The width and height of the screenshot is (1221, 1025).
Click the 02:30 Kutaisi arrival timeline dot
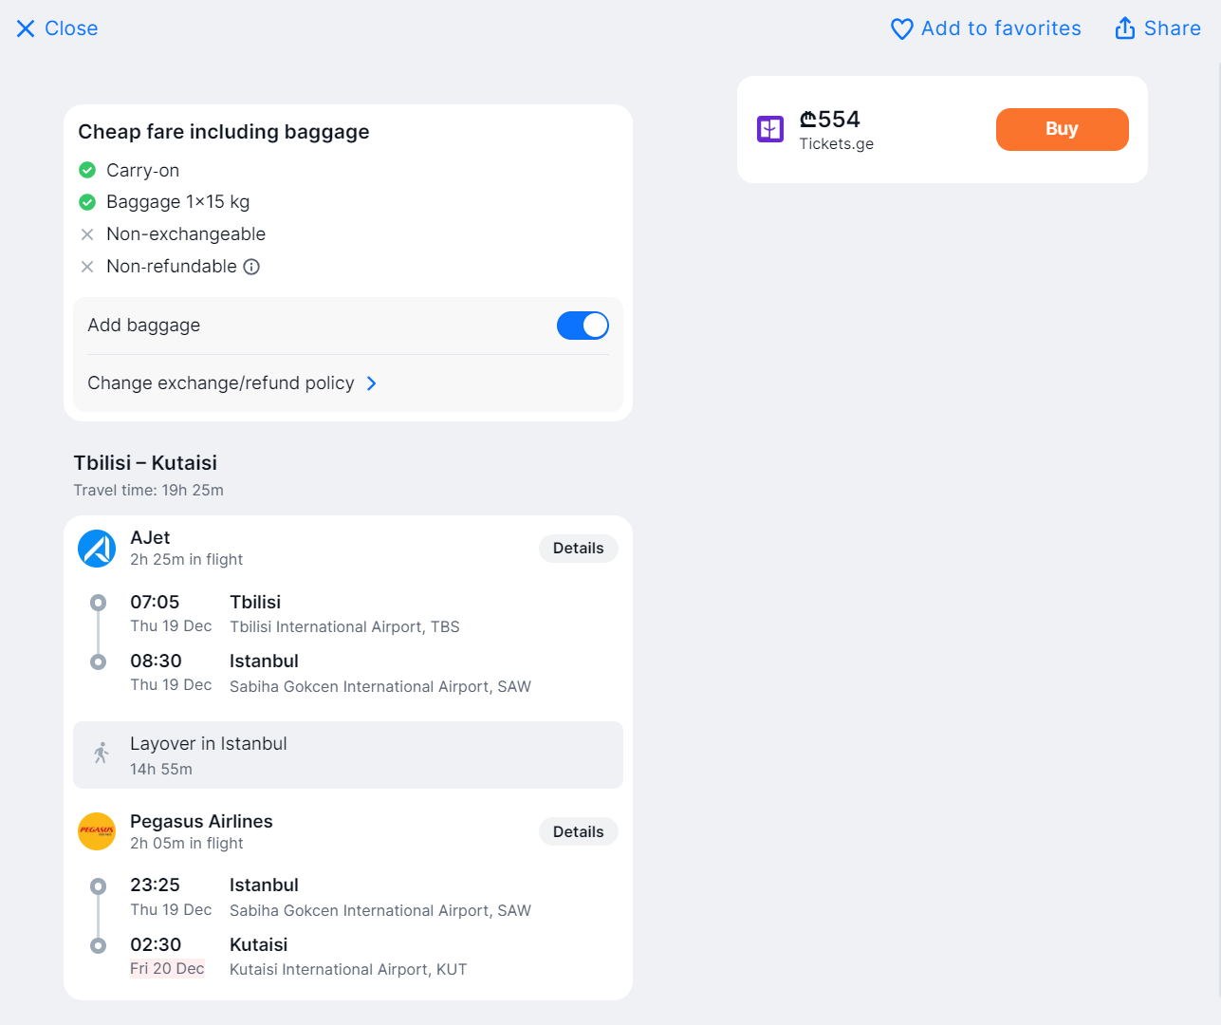pyautogui.click(x=98, y=945)
